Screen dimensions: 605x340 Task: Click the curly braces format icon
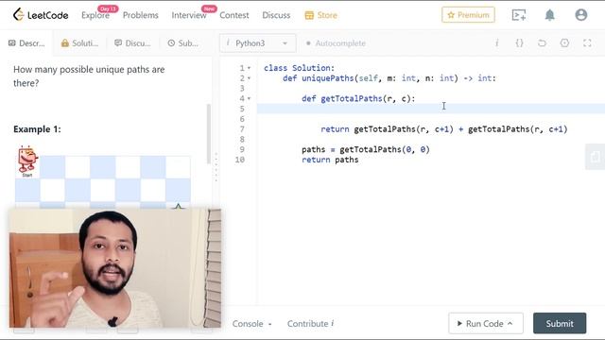519,42
